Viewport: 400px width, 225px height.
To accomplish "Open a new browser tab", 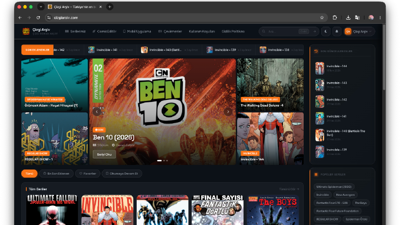I will (x=109, y=7).
